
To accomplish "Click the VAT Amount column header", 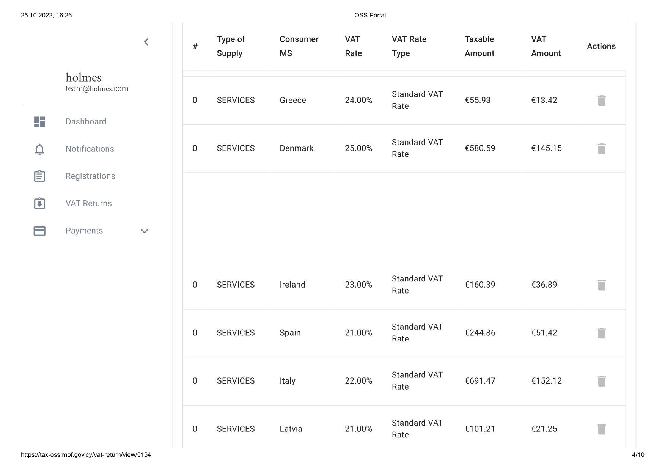I will click(x=546, y=46).
